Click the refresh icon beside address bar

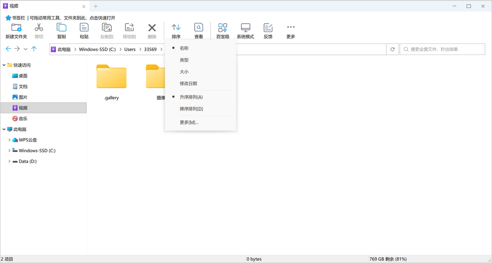tap(392, 49)
